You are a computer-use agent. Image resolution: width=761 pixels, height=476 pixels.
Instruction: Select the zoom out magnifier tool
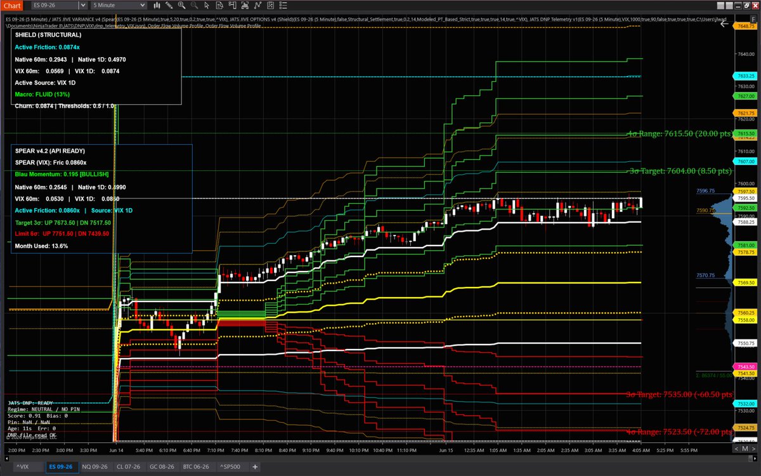[194, 5]
